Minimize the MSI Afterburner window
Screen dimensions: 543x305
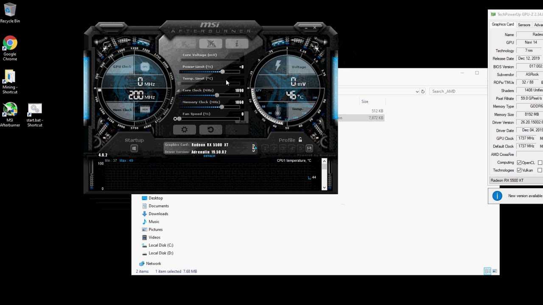pos(306,28)
